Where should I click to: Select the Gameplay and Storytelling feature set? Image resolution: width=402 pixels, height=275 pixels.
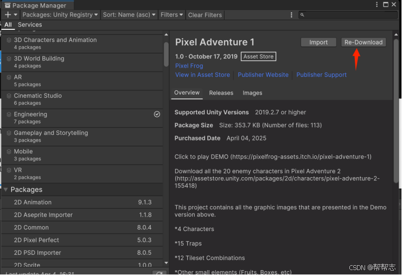click(82, 136)
